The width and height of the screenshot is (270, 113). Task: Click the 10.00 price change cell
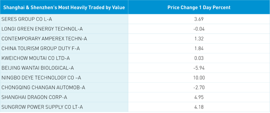[199, 78]
